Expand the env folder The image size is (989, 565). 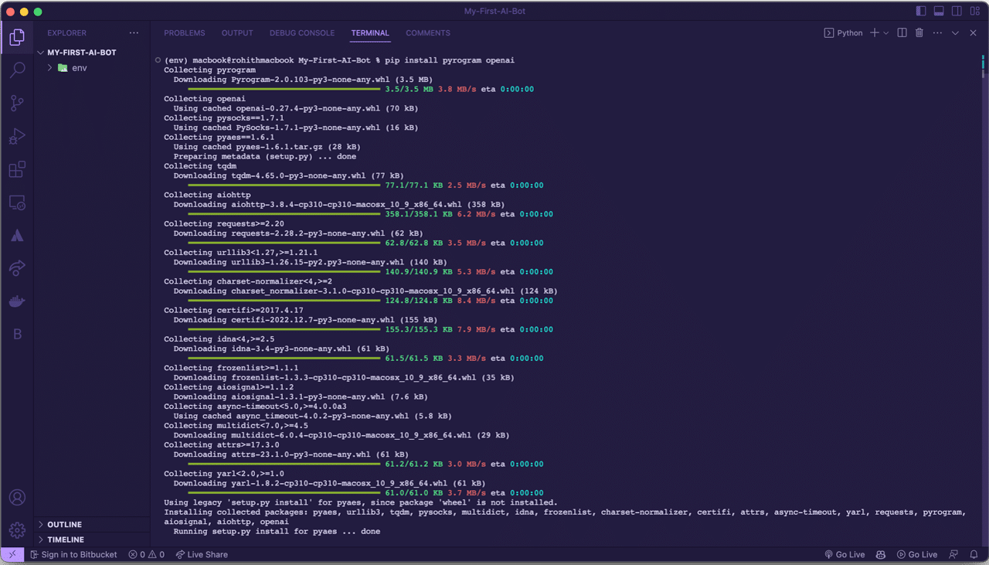point(50,68)
